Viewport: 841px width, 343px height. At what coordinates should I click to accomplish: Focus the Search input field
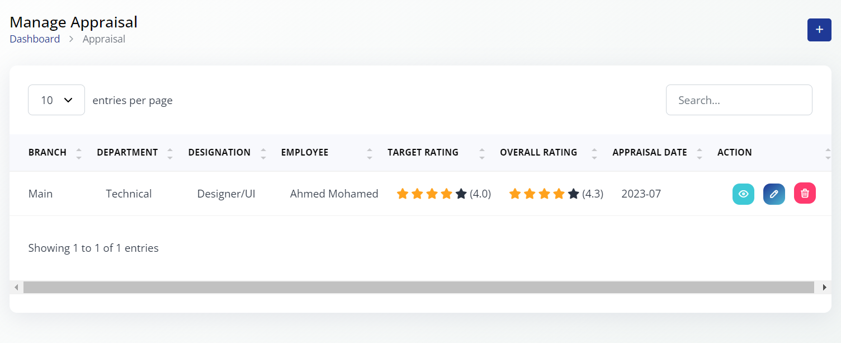tap(739, 100)
